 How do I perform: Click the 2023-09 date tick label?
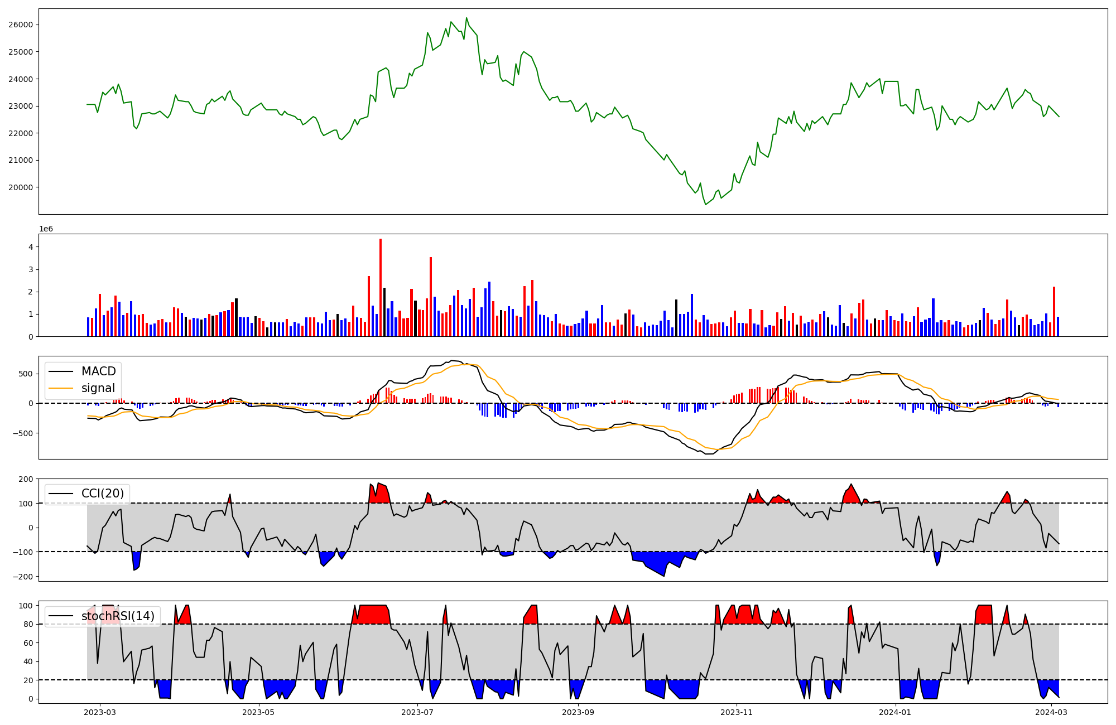pyautogui.click(x=578, y=712)
